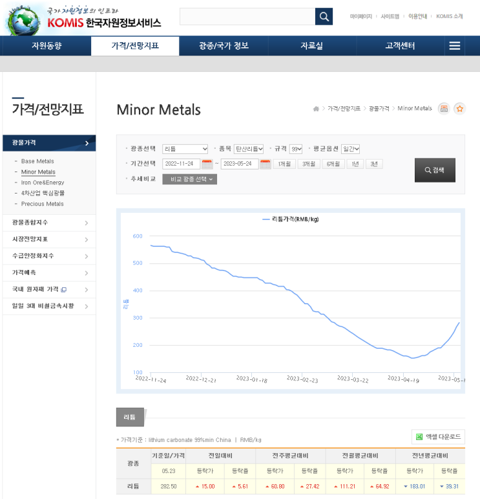Click the 282.50 price cell

tap(169, 487)
